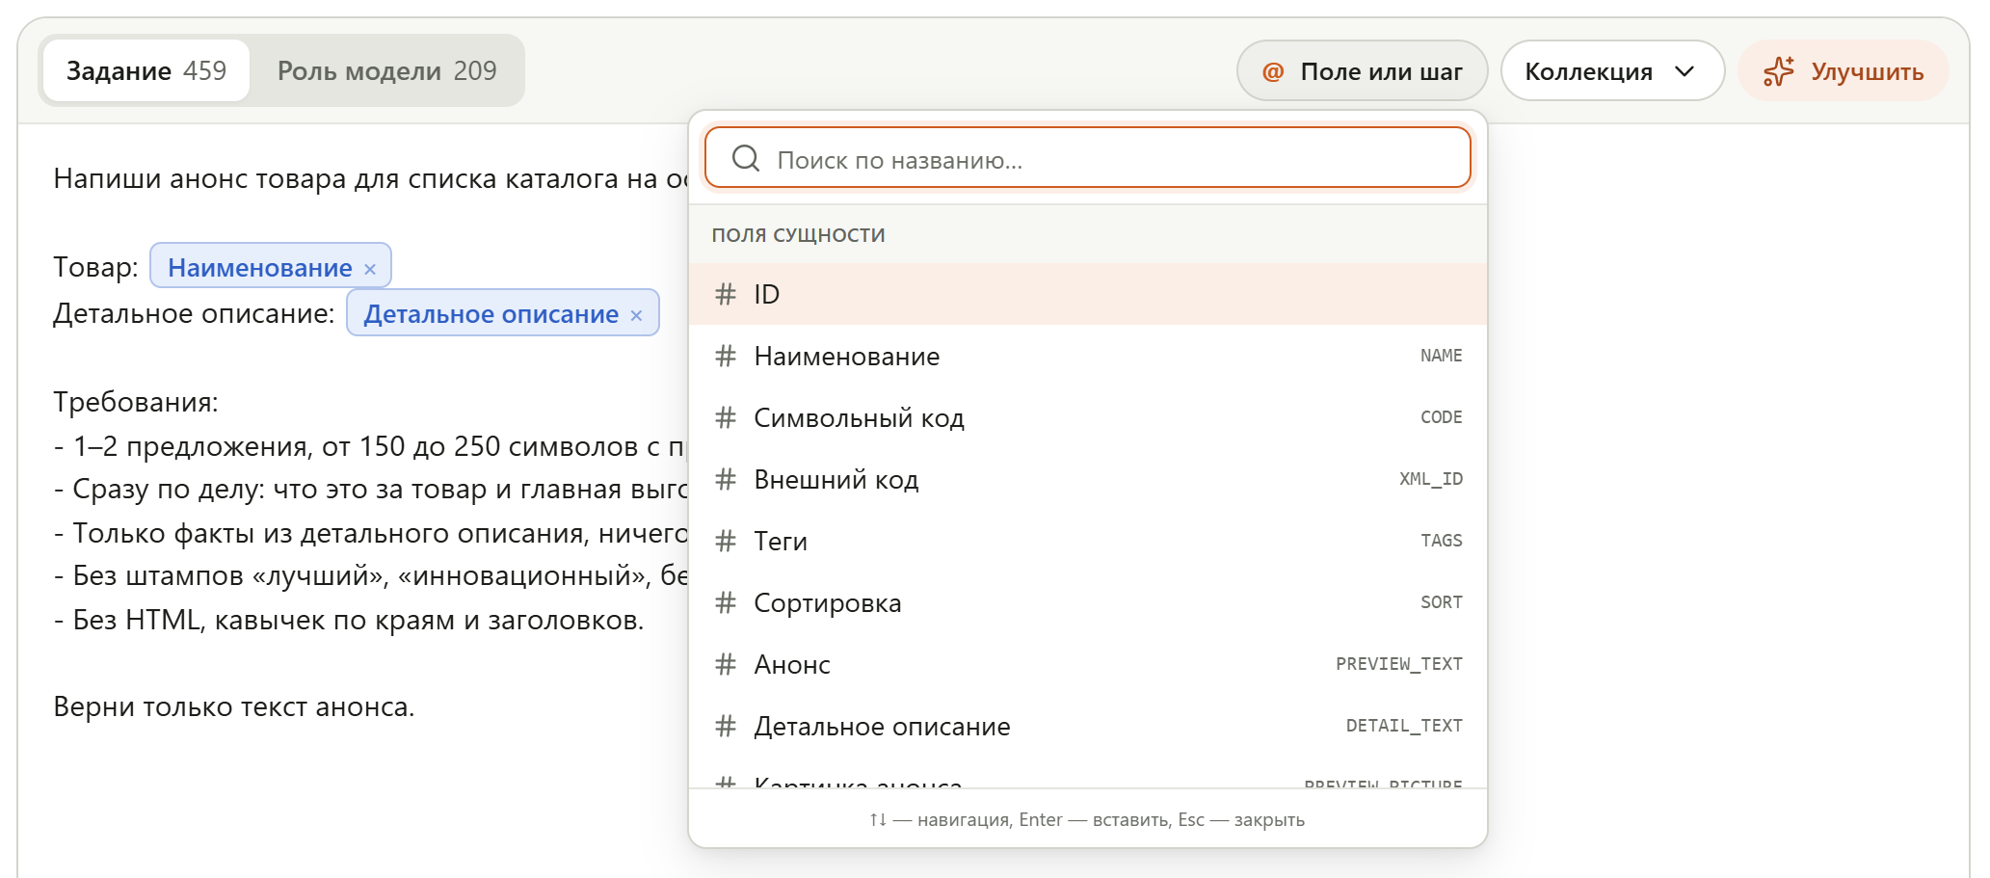Select the Анонс PREVIEW_TEXT field
This screenshot has width=1990, height=878.
(x=1087, y=665)
